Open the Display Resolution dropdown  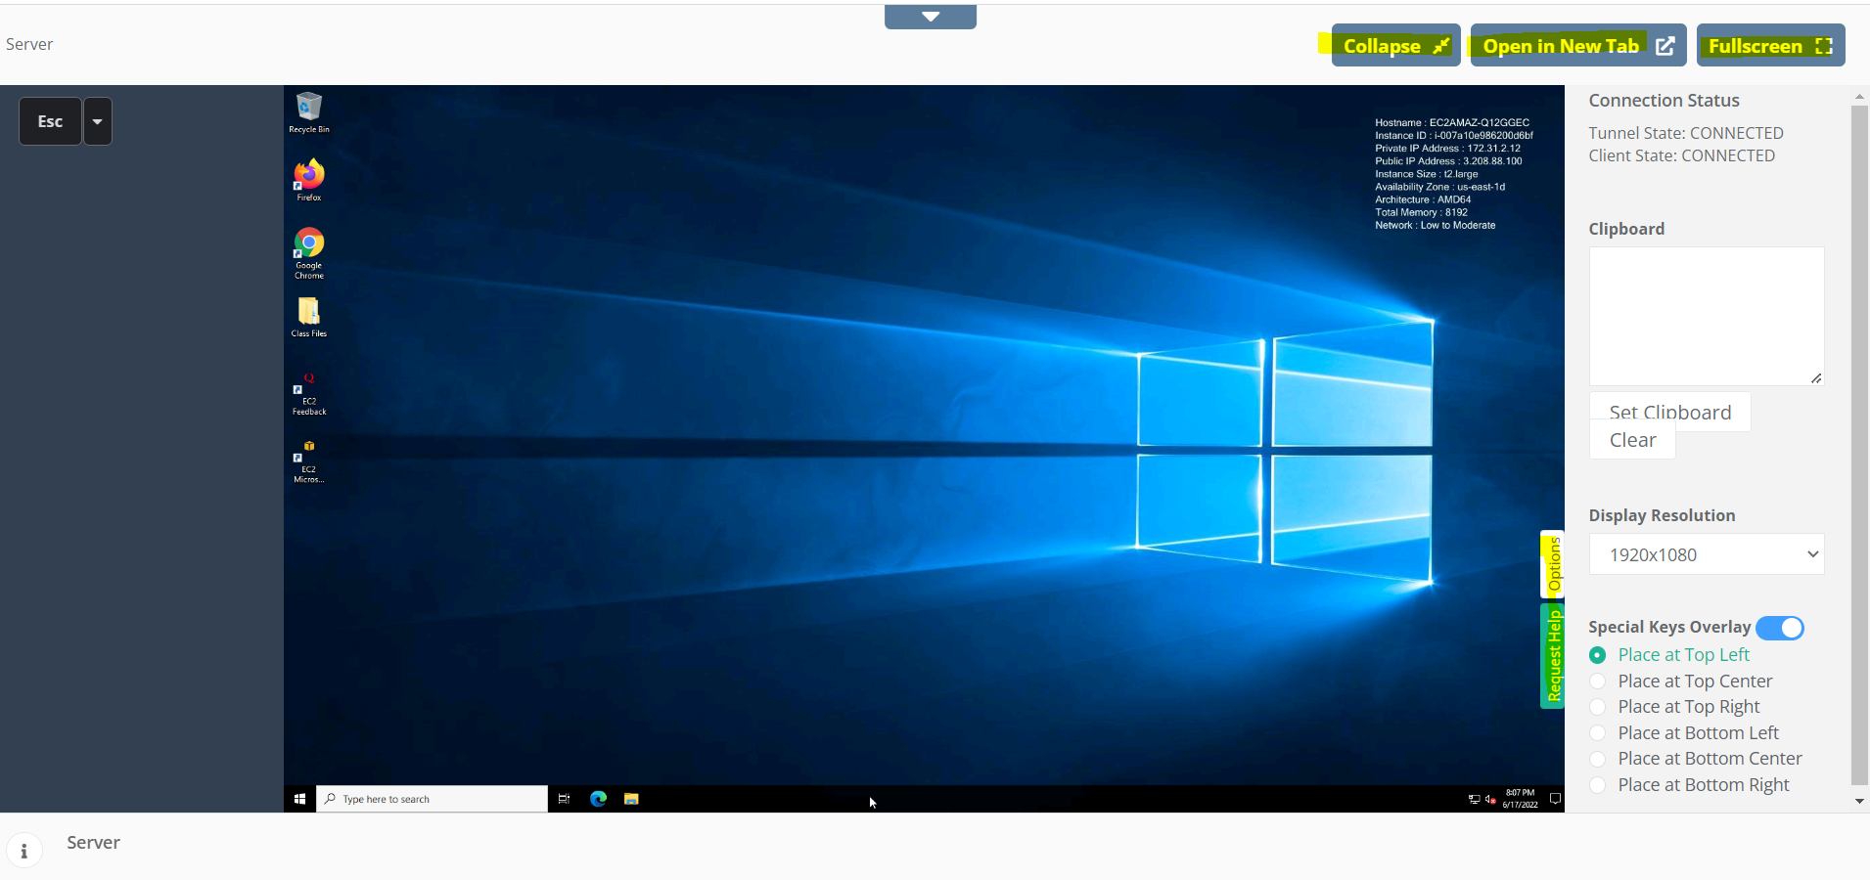point(1707,554)
